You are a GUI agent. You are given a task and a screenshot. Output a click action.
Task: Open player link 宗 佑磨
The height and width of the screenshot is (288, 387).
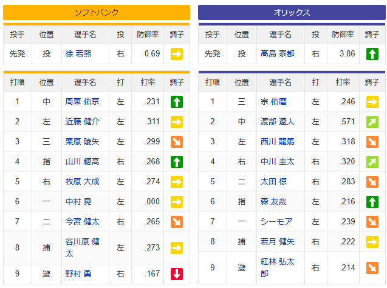[x=273, y=102]
